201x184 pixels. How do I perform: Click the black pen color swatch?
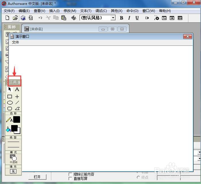tap(17, 120)
